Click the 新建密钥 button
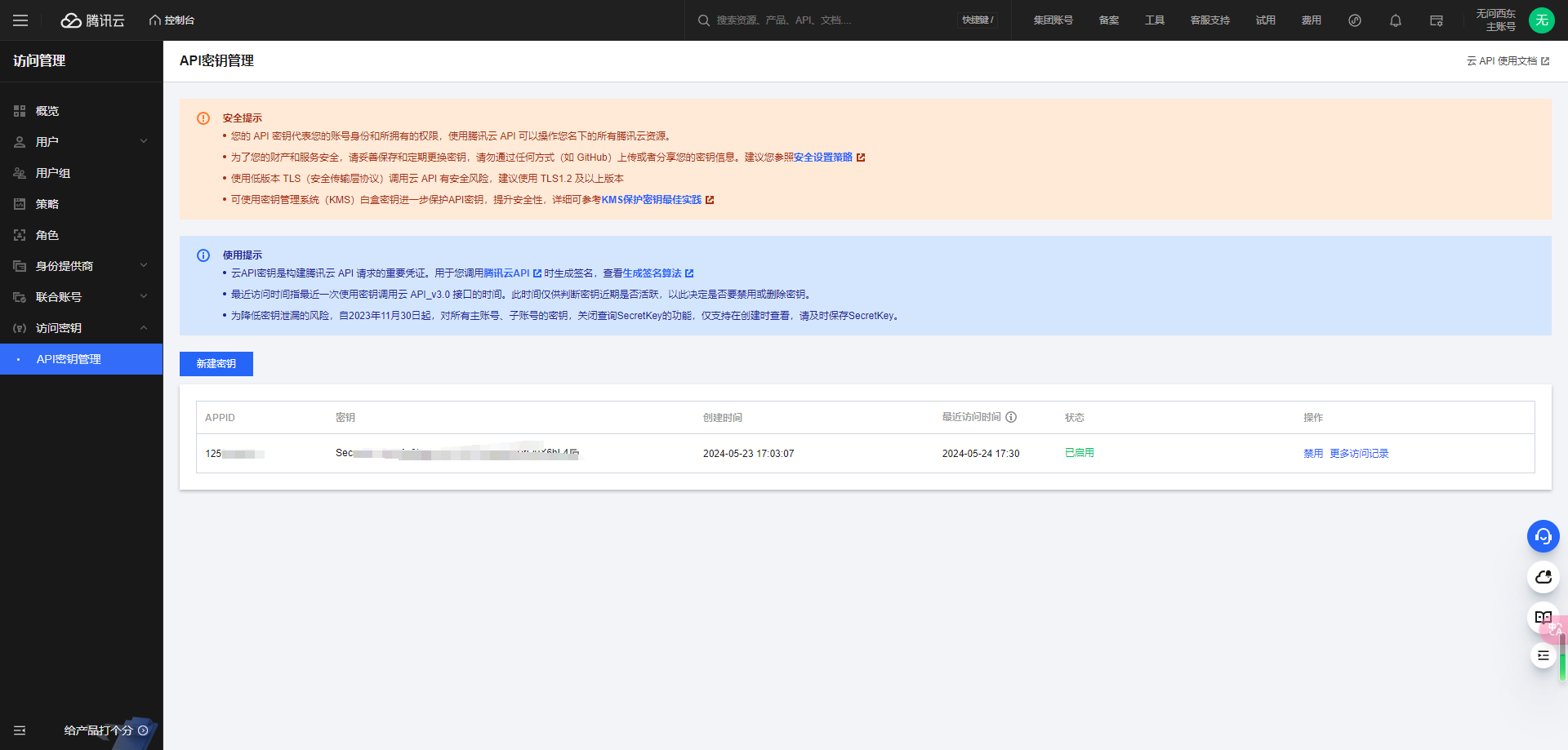The height and width of the screenshot is (750, 1568). [x=216, y=364]
